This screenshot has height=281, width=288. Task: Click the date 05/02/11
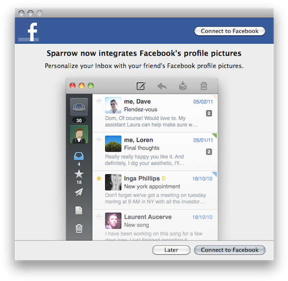pyautogui.click(x=203, y=102)
